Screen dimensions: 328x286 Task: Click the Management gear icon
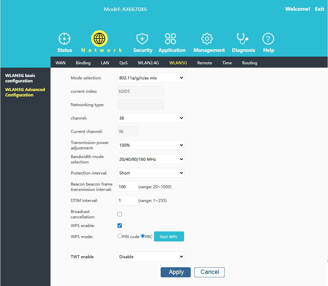207,39
